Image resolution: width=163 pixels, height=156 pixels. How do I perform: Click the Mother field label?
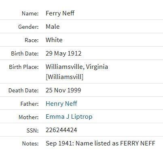pyautogui.click(x=29, y=117)
